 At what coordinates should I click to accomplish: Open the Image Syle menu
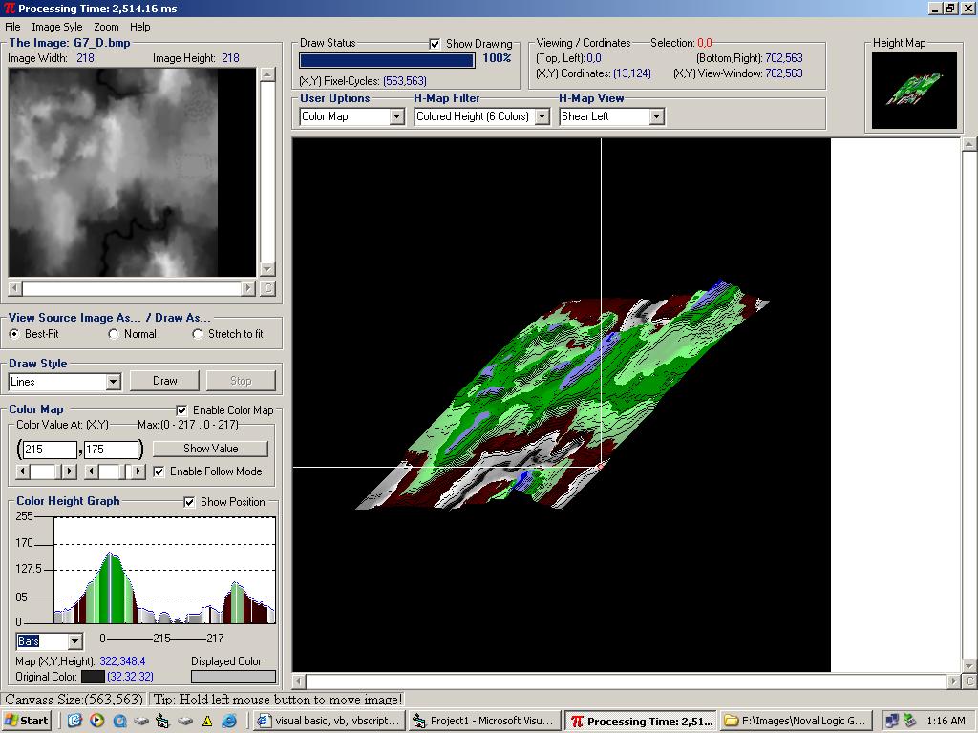pos(56,27)
